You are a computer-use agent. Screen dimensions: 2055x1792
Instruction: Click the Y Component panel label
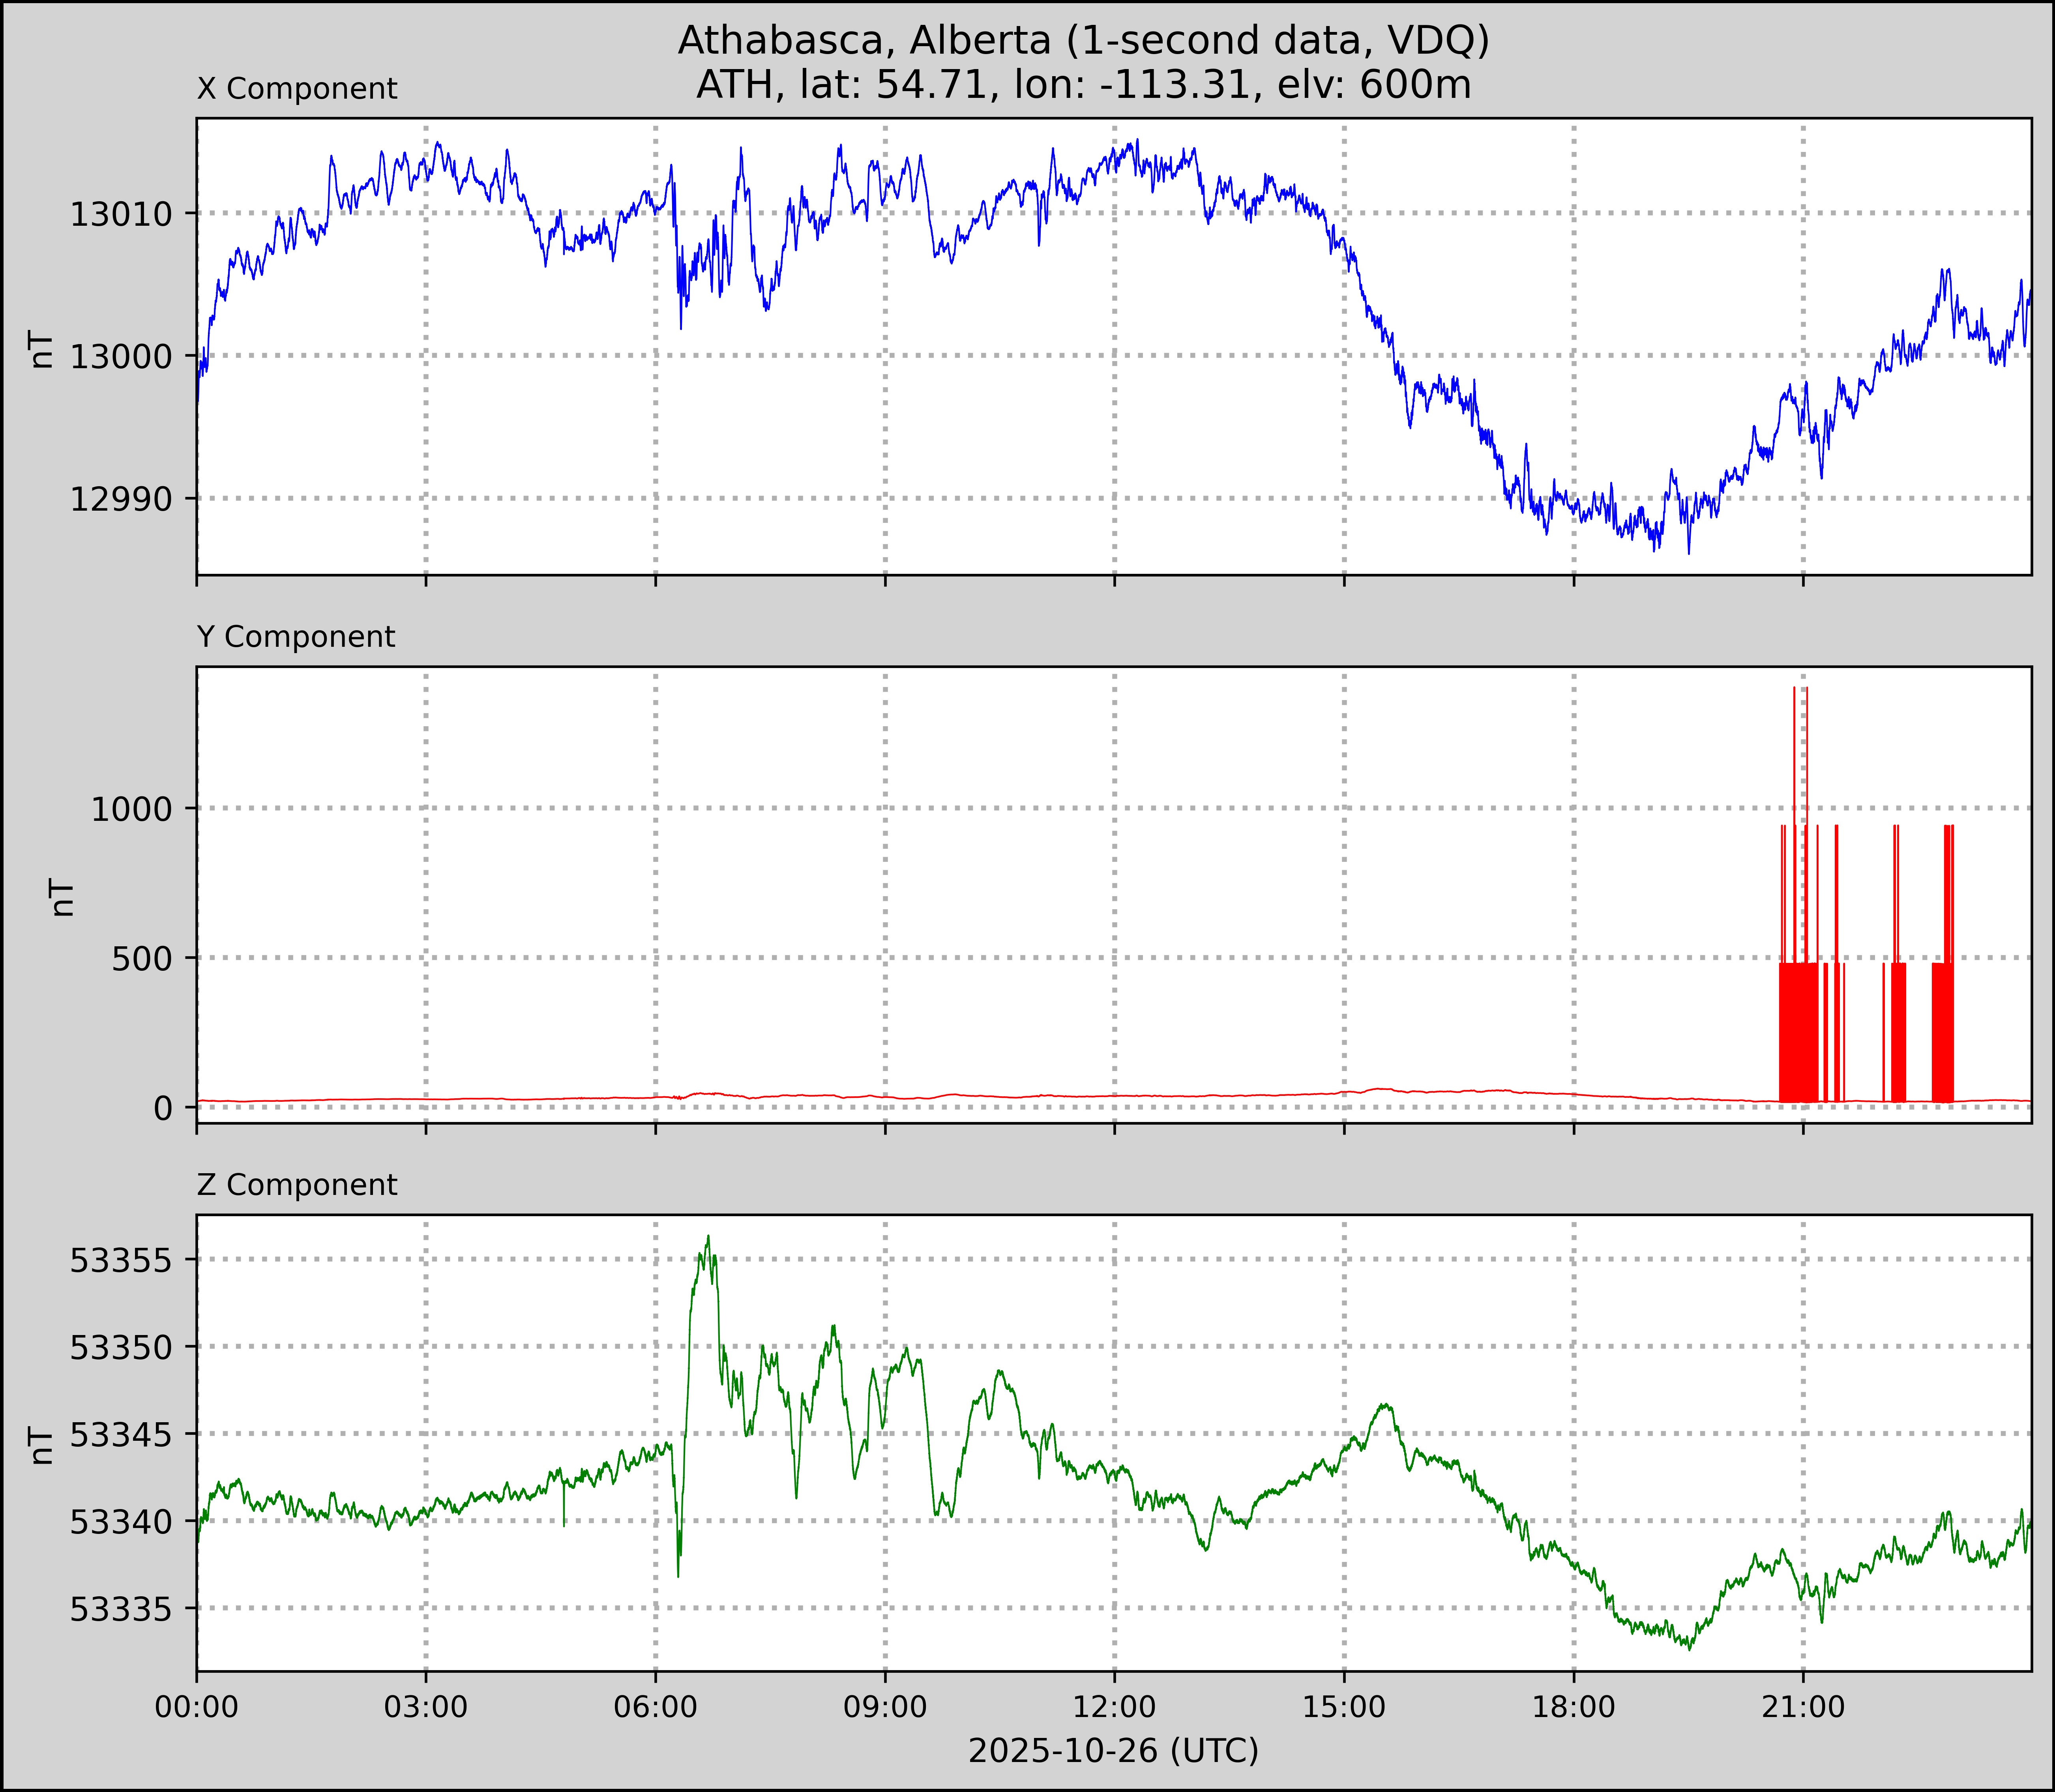pyautogui.click(x=296, y=637)
